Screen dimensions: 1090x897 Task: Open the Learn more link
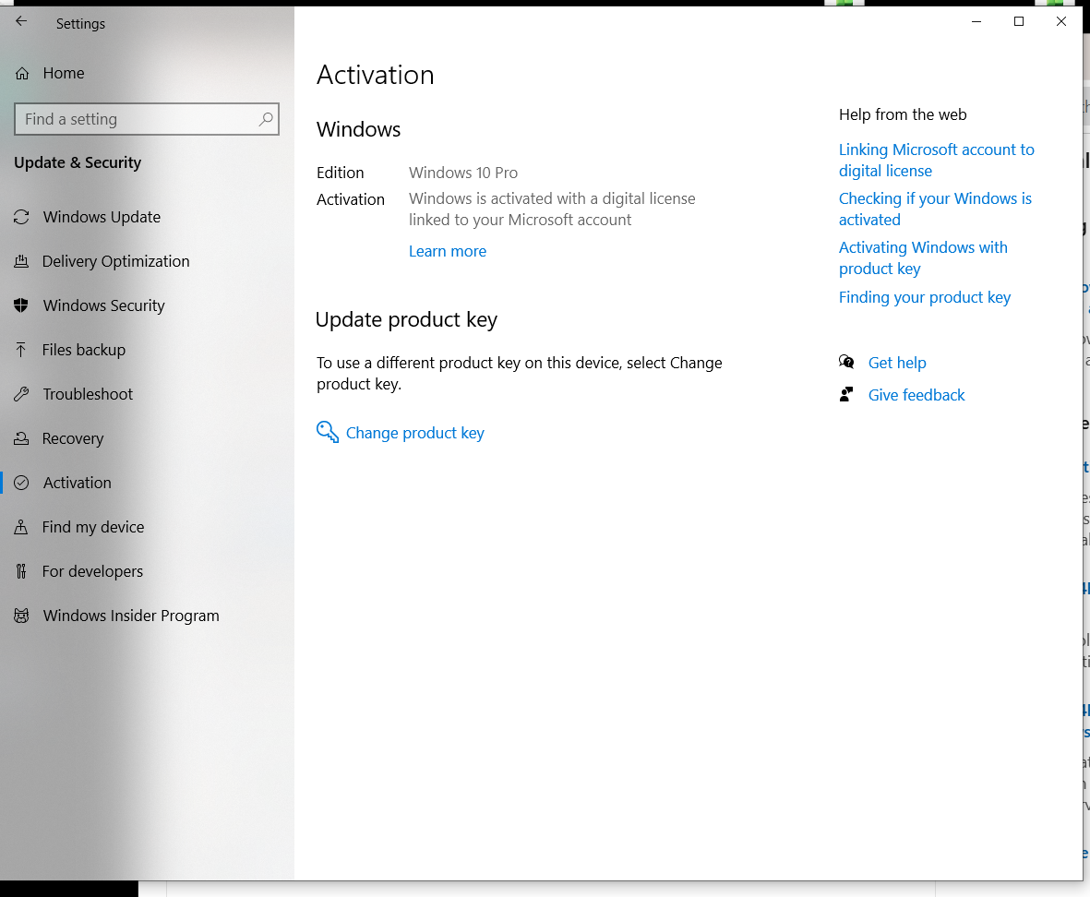pos(448,252)
